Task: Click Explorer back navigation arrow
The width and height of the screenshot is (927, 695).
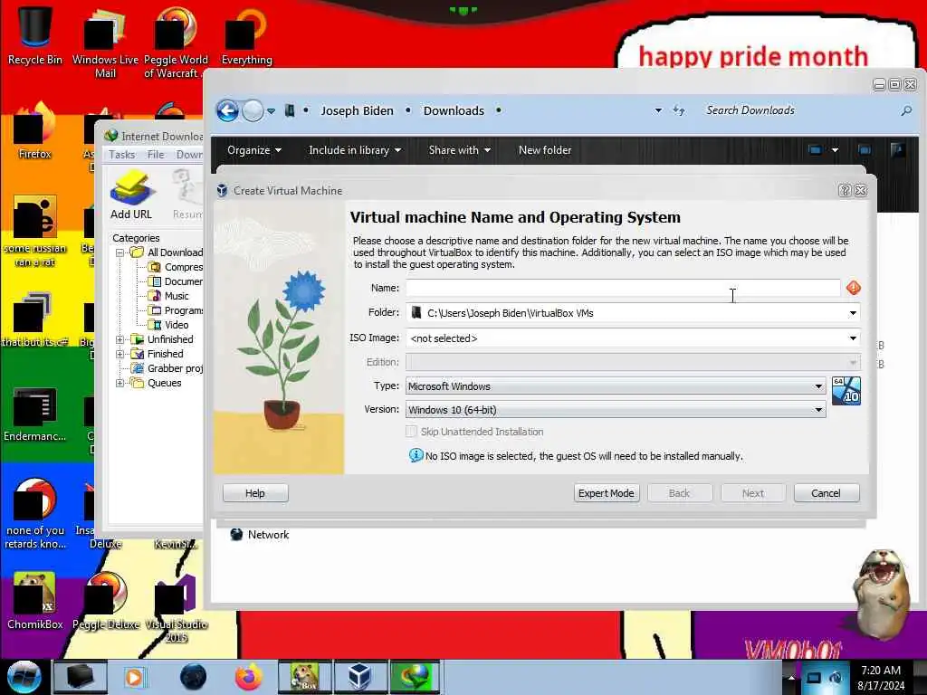Action: pos(227,110)
